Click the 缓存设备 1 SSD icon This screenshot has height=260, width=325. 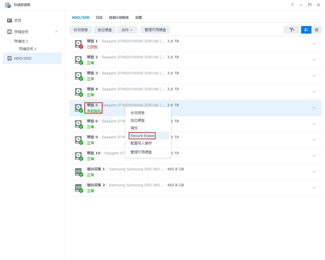tap(78, 172)
